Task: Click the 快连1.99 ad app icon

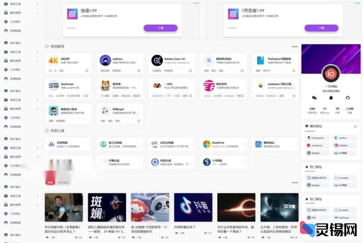Action: 72,14
